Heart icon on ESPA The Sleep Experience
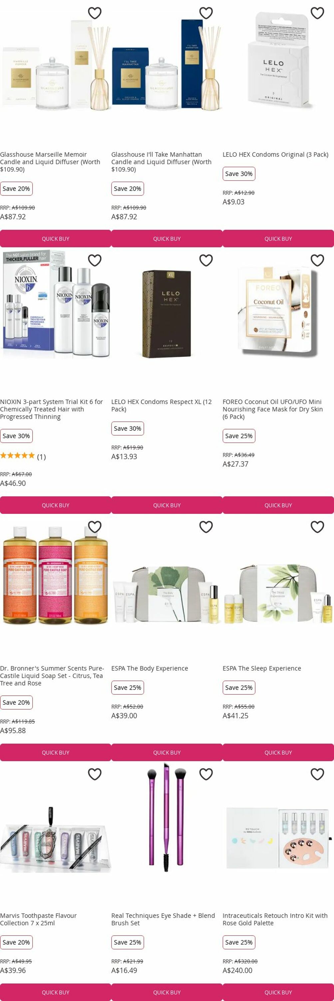 coord(317,527)
